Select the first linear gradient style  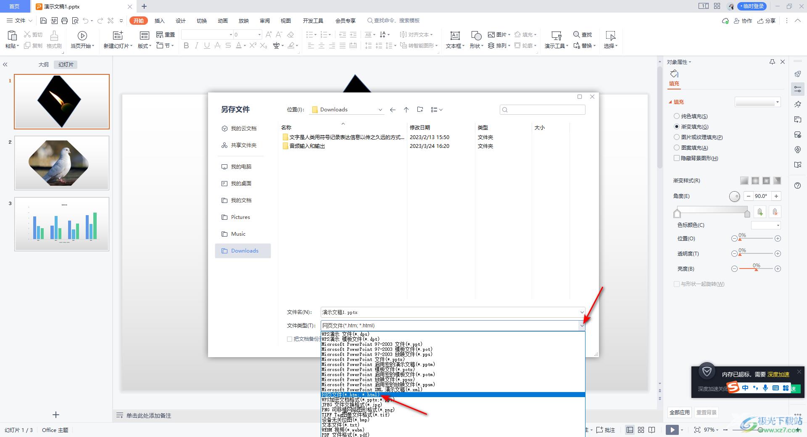744,181
